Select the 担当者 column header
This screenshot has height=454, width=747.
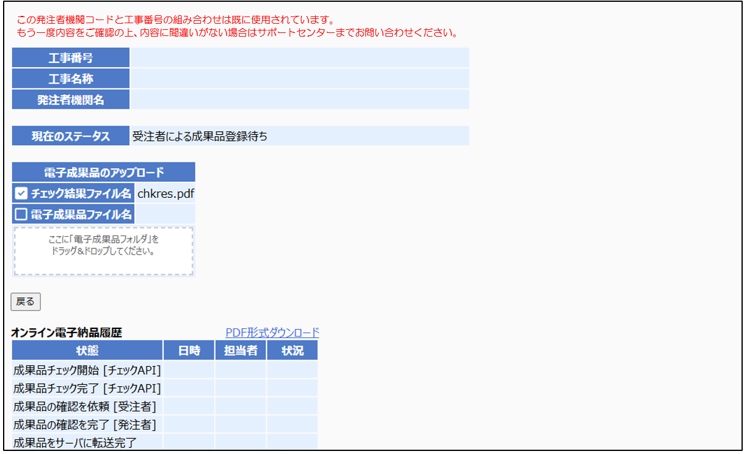(241, 351)
